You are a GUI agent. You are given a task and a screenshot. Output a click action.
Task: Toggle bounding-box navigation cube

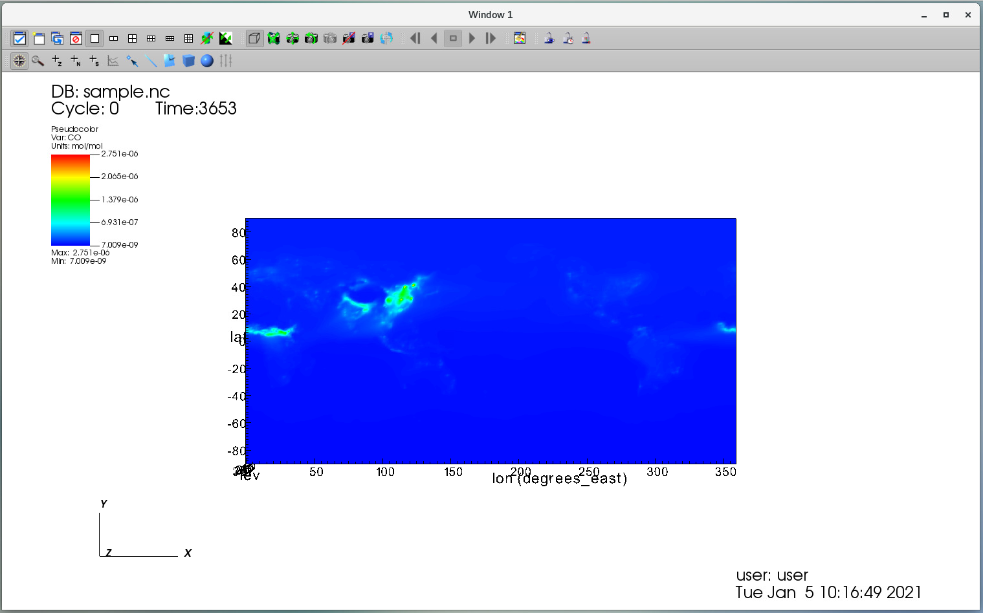tap(255, 39)
